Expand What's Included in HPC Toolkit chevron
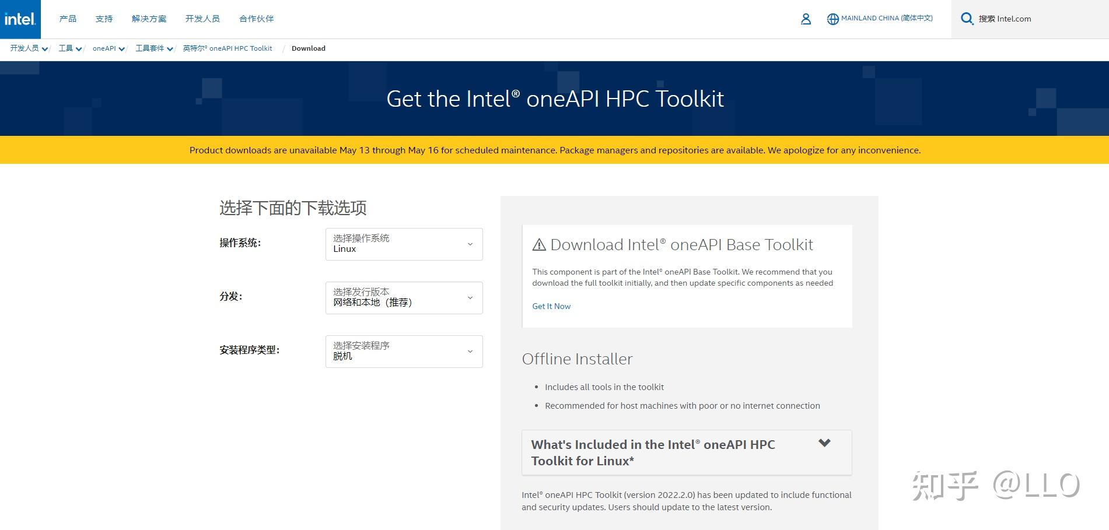1109x530 pixels. coord(824,443)
